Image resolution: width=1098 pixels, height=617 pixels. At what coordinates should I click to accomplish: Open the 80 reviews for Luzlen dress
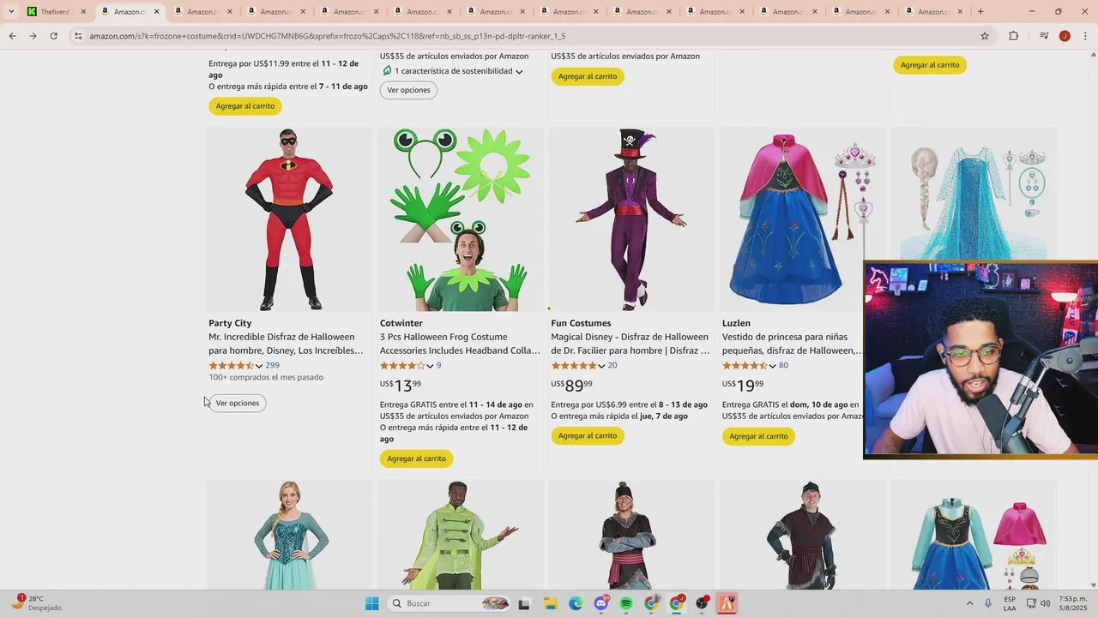coord(783,365)
